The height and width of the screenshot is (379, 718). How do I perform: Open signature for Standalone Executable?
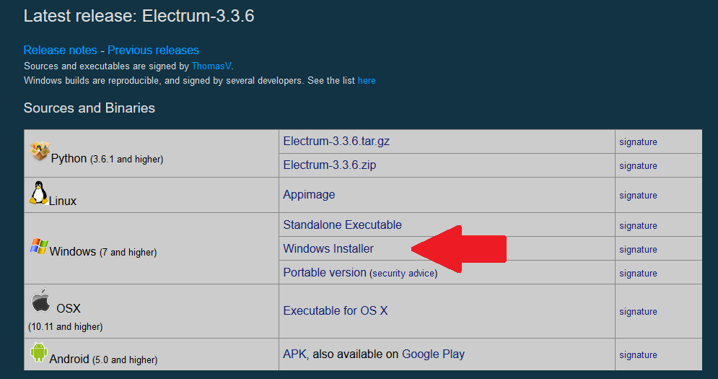[x=638, y=226]
